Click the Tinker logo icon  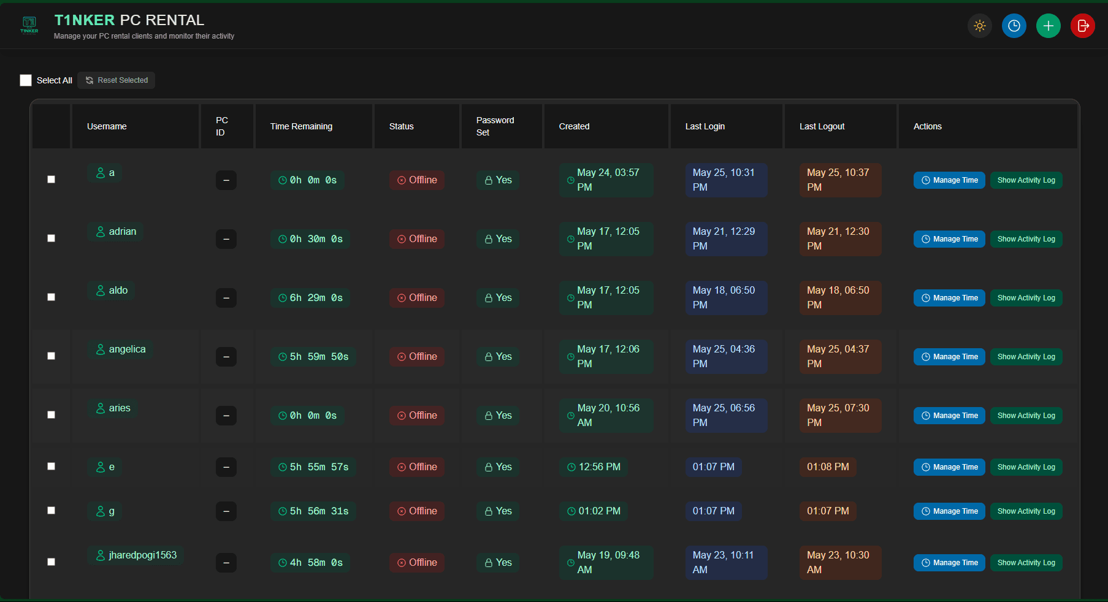(x=29, y=25)
